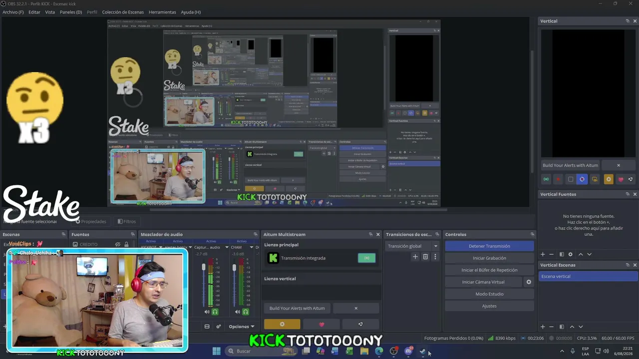
Task: Toggle lock on the CREDITO source
Action: click(126, 244)
